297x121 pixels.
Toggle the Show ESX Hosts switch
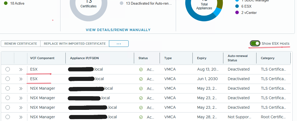[x=255, y=44]
